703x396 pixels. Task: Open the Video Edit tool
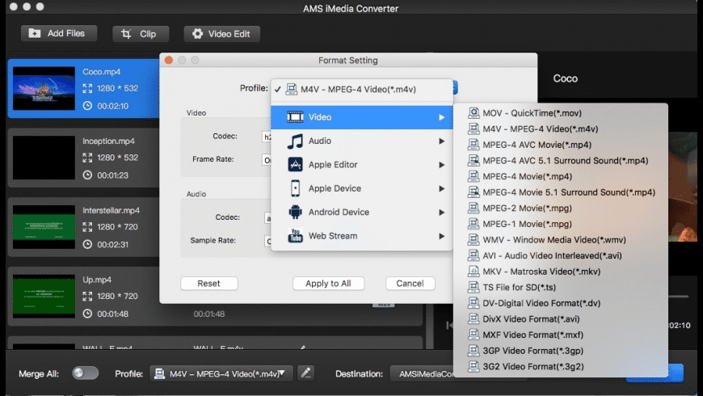point(222,34)
